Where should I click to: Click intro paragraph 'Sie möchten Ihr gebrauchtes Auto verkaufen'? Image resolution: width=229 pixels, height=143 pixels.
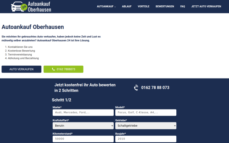point(51,39)
